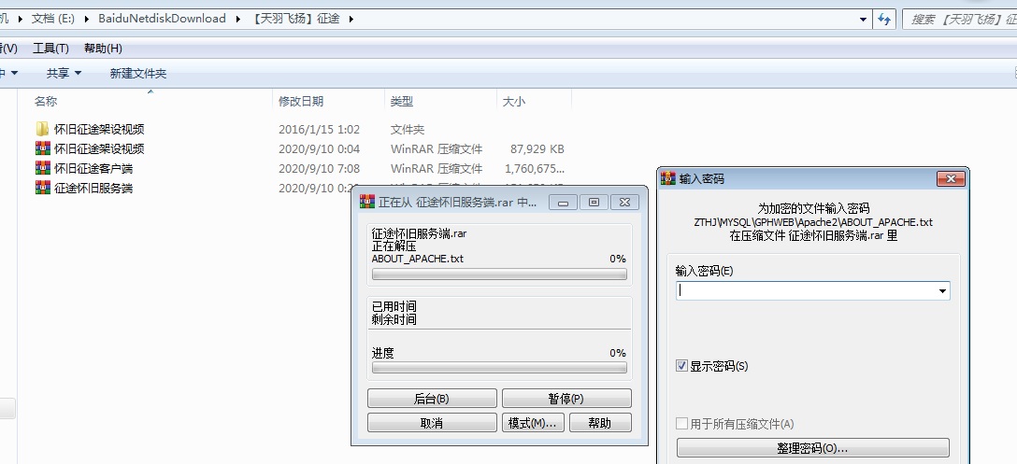
Task: Click the 暂停(P) button
Action: click(566, 399)
